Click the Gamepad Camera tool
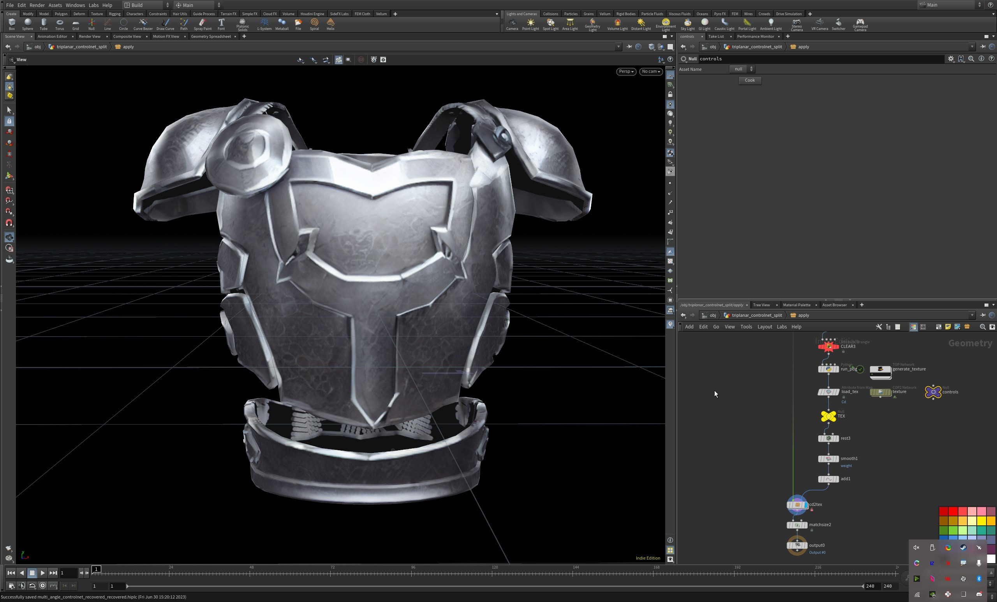 pos(860,25)
